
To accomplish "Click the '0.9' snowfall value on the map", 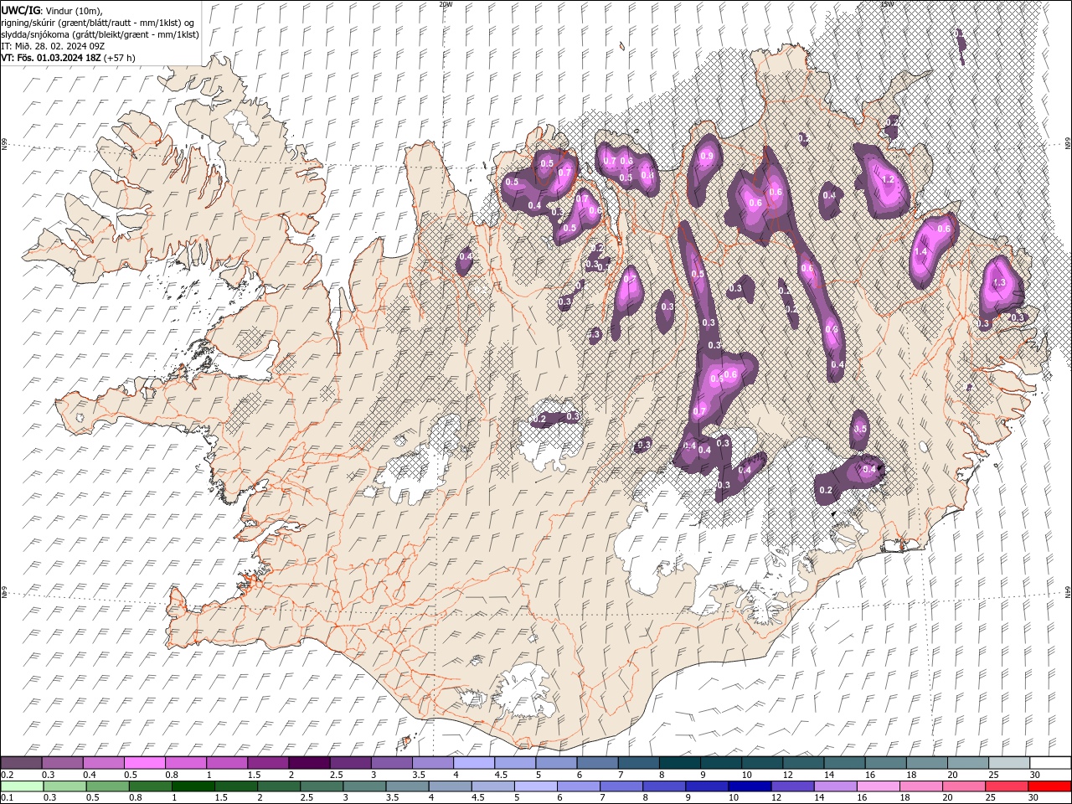I will click(x=706, y=156).
